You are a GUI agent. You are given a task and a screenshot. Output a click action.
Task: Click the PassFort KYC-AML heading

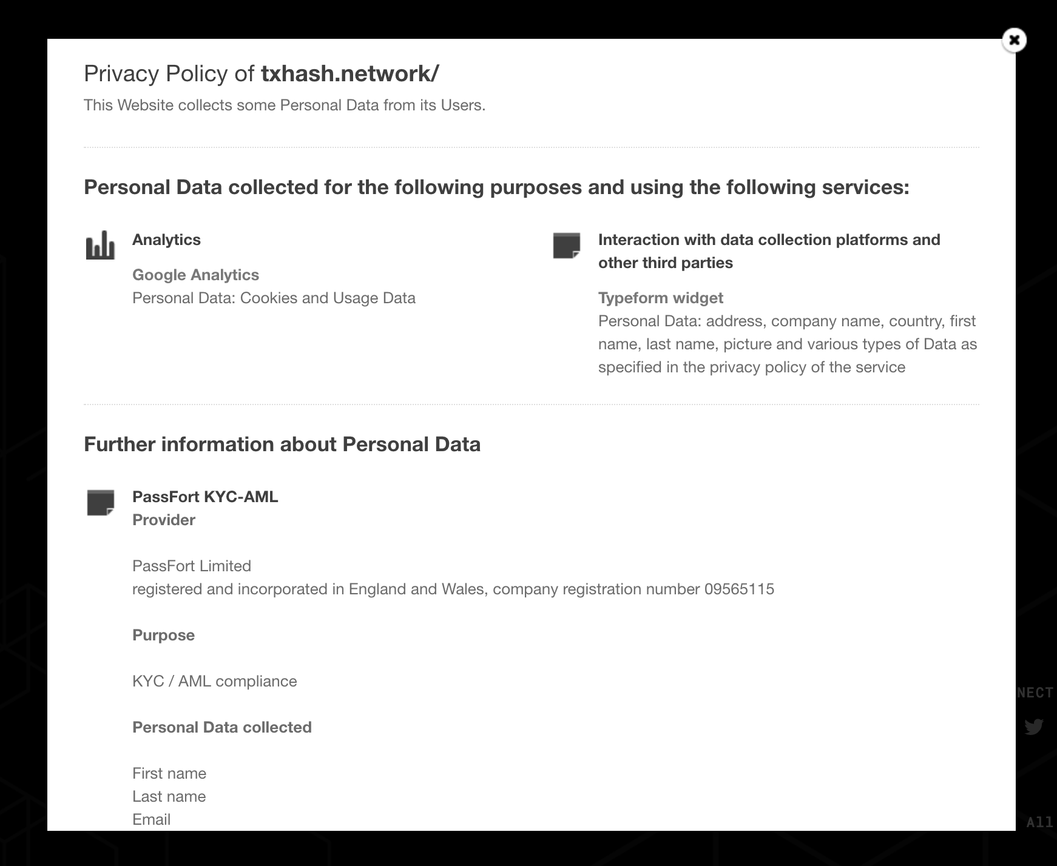(205, 497)
